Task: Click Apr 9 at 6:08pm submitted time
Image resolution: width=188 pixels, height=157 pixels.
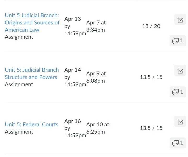Action: pyautogui.click(x=96, y=77)
